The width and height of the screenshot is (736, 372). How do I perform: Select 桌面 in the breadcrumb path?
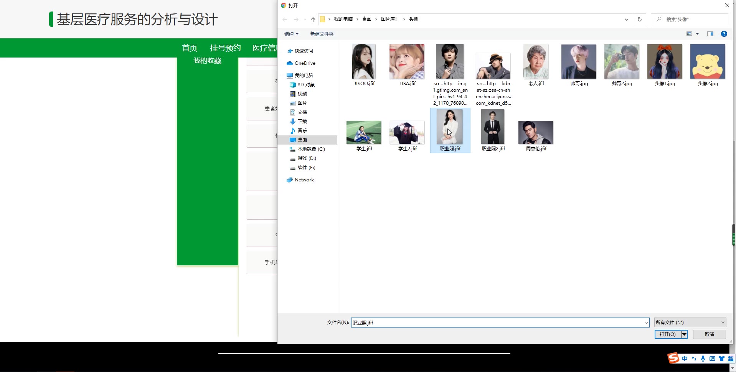tap(366, 19)
